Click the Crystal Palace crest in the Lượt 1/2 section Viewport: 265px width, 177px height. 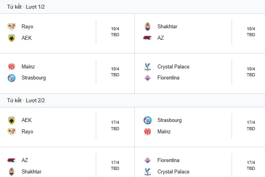(x=147, y=67)
